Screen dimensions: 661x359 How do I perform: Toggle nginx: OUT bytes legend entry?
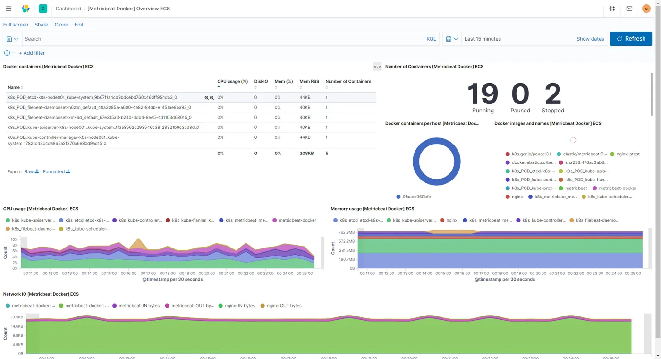pos(281,306)
